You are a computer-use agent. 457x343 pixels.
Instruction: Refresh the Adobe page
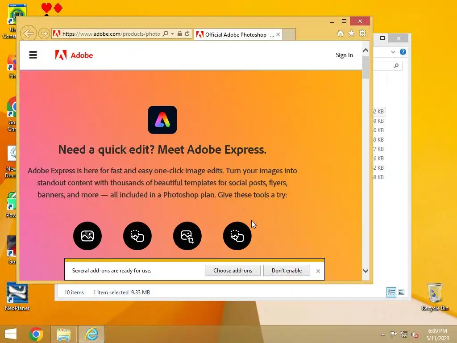(x=187, y=34)
